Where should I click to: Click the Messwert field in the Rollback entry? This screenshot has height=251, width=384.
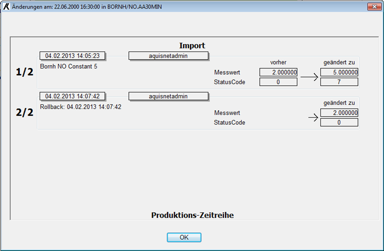[339, 113]
